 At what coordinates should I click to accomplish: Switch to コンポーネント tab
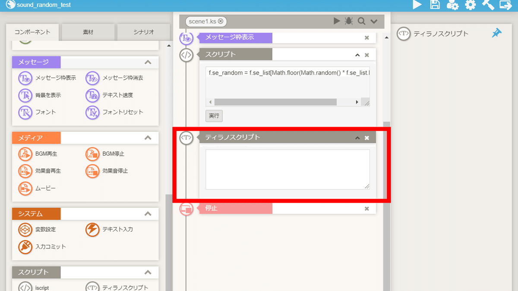coord(32,32)
